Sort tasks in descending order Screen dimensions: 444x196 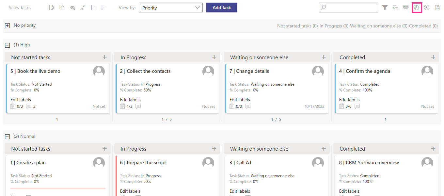point(104,7)
